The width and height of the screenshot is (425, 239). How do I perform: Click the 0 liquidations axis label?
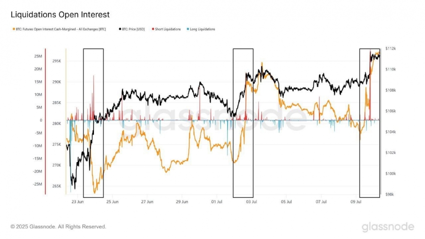coord(41,120)
